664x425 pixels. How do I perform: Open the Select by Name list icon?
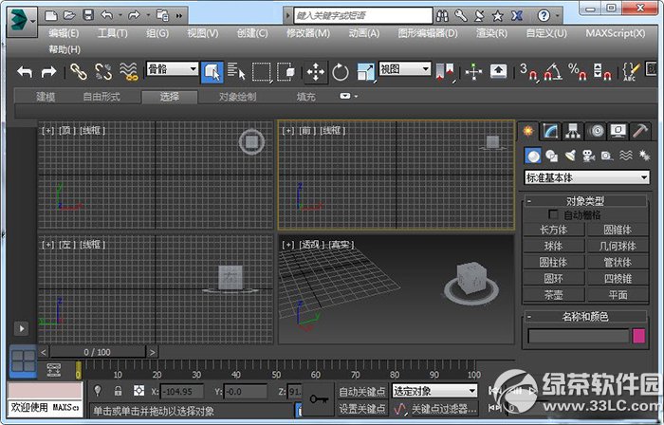[236, 71]
